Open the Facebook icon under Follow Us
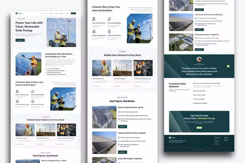Viewport: 245px width, 163px height. pos(226,140)
